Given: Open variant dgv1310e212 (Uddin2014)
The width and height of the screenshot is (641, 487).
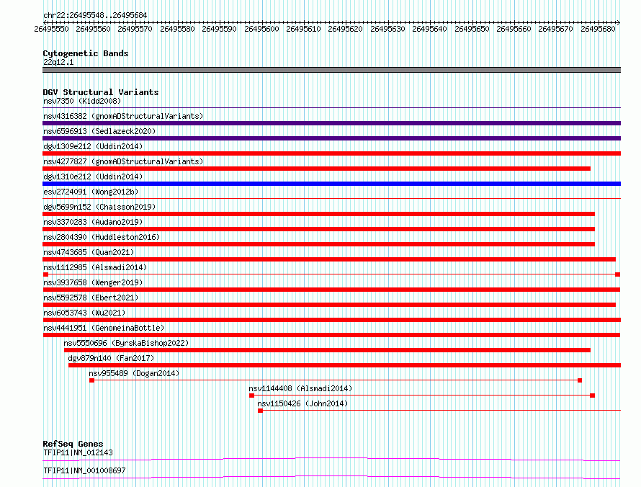Looking at the screenshot, I should tap(93, 177).
